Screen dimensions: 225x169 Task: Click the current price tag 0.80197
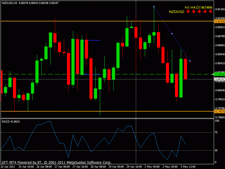point(220,79)
